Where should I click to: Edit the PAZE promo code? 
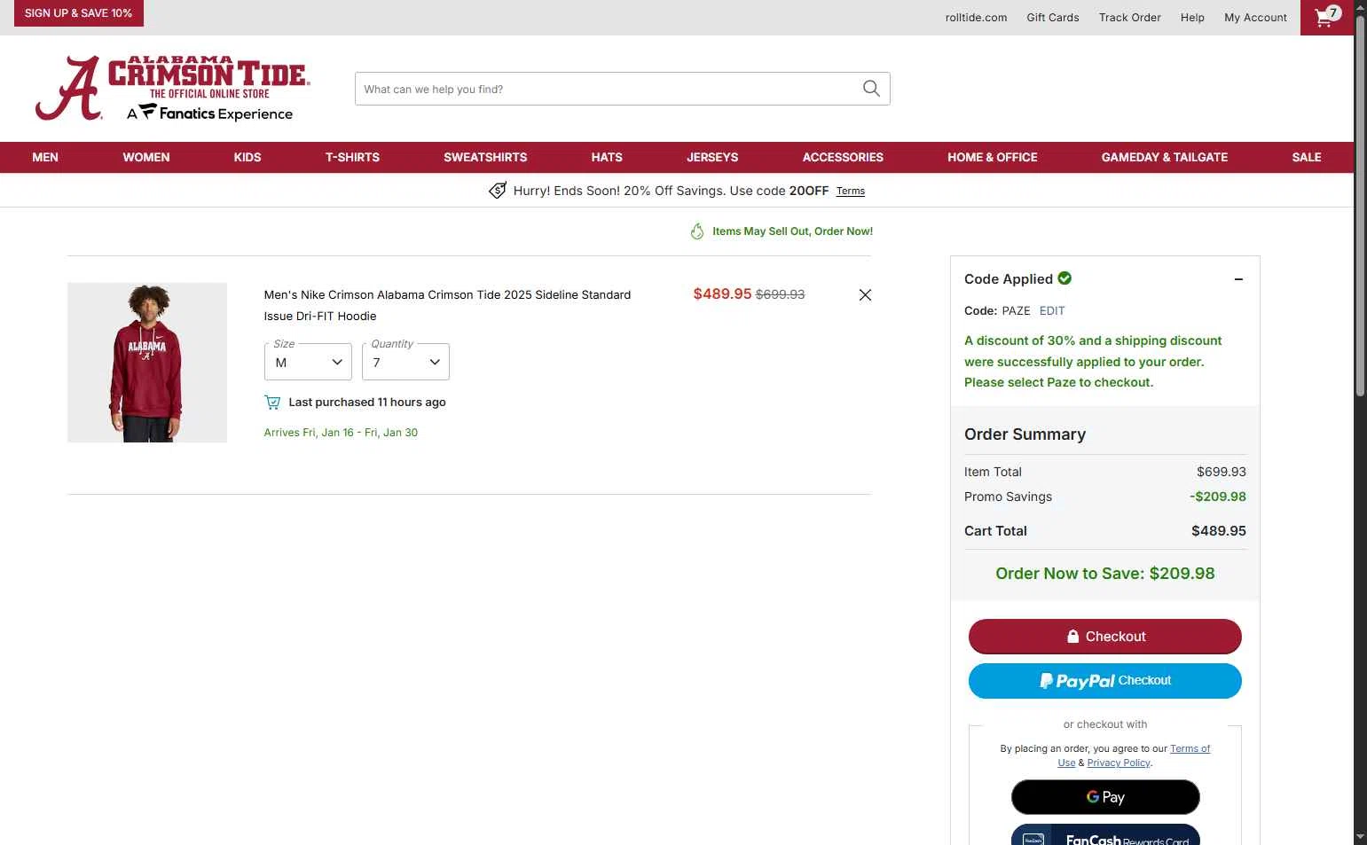pyautogui.click(x=1052, y=311)
